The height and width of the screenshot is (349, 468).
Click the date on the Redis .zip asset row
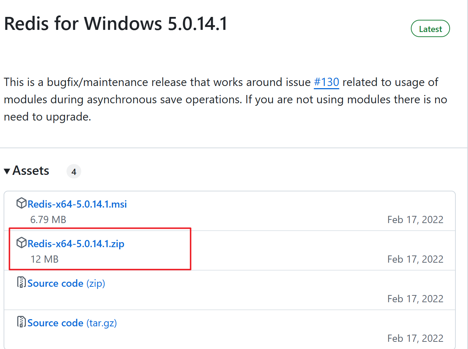pyautogui.click(x=415, y=259)
